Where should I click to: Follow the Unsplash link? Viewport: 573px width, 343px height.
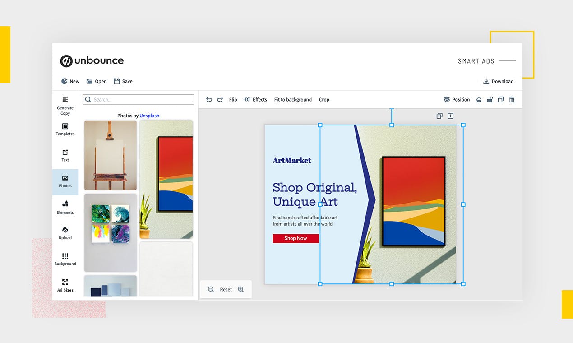click(149, 116)
